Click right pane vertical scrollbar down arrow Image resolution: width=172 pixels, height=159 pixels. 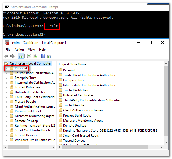[166, 143]
